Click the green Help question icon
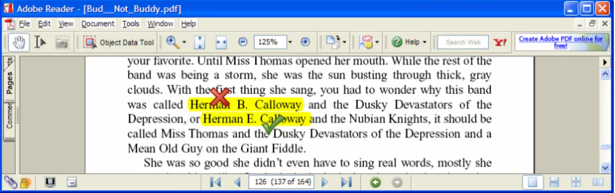Viewport: 615px width, 193px height. coord(397,42)
